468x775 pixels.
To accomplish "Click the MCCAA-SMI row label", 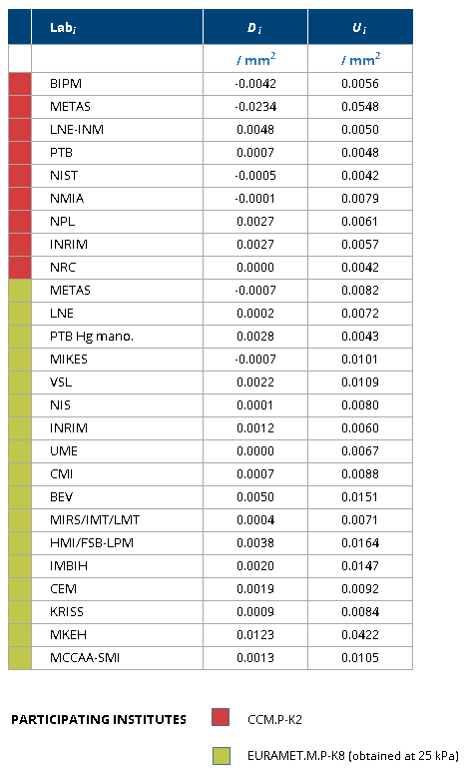I will (x=85, y=658).
